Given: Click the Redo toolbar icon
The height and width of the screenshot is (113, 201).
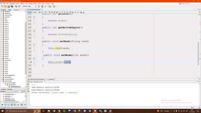Looking at the screenshot, I should point(19,6).
